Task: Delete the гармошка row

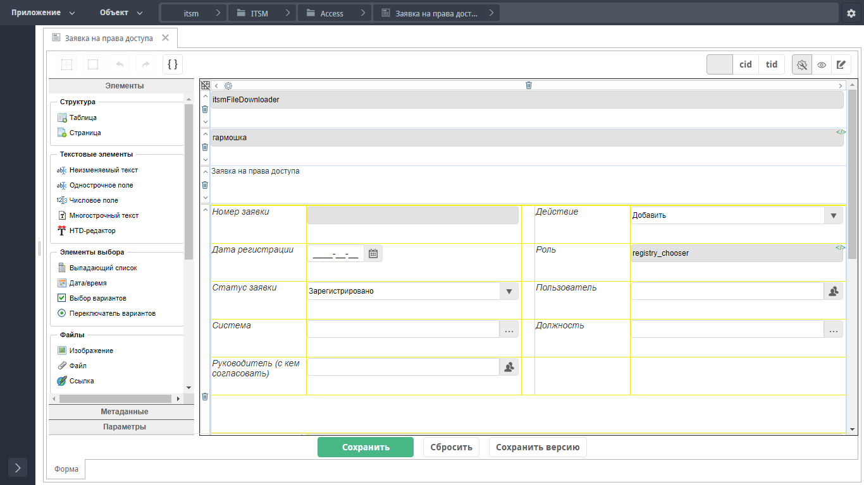Action: click(205, 147)
